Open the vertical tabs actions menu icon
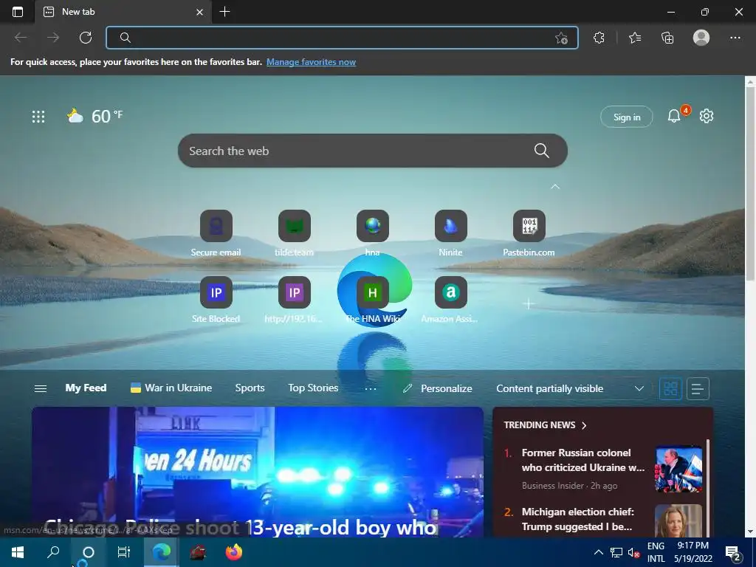Image resolution: width=756 pixels, height=567 pixels. click(x=18, y=12)
